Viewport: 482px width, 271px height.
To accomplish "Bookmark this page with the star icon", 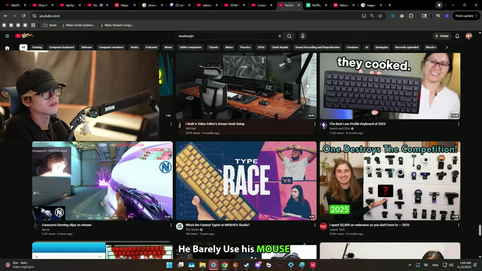I will coord(380,16).
